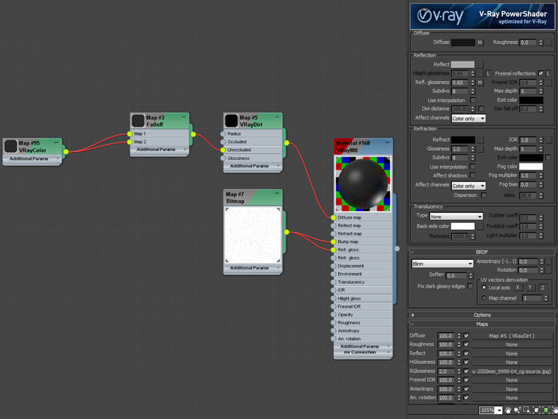
Task: Toggle the Fresnel reflections checkbox
Action: click(541, 73)
